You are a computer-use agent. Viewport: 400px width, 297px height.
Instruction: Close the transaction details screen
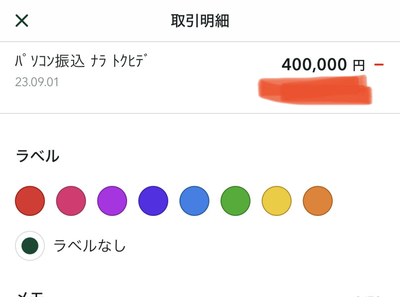click(22, 20)
